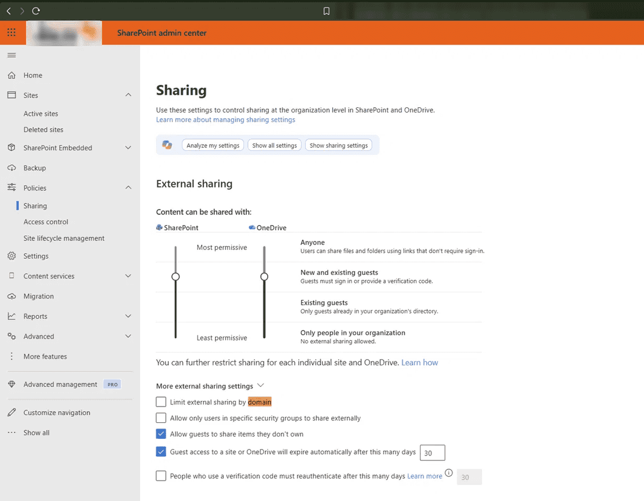Click the Migration cloud upload icon
The height and width of the screenshot is (501, 644).
[11, 296]
